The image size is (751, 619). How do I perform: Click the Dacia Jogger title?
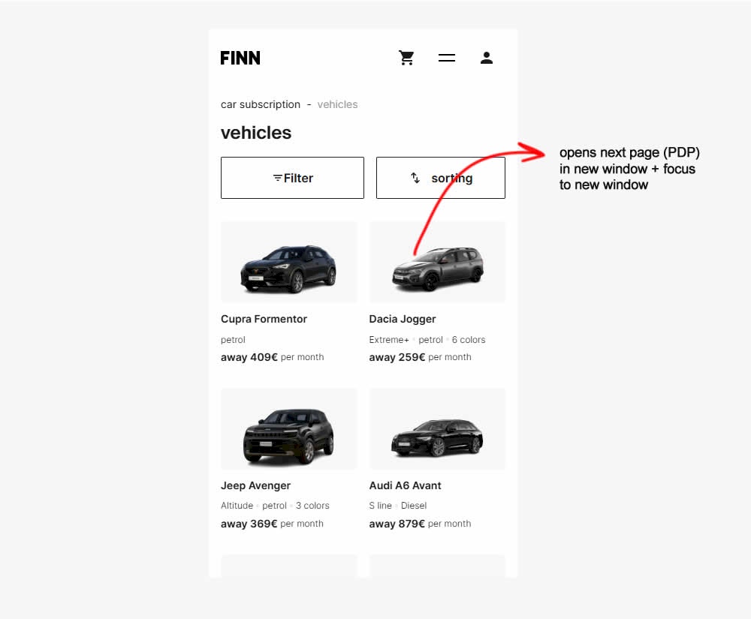(x=403, y=319)
